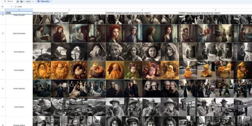
Task: Click Ansel Adams PHOTO landscape image cell
Action: coord(69,107)
